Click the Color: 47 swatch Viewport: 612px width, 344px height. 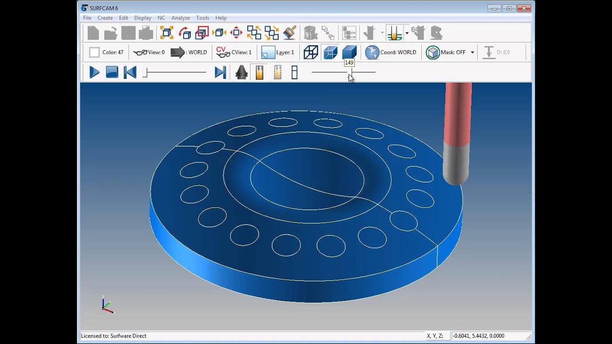pyautogui.click(x=94, y=53)
